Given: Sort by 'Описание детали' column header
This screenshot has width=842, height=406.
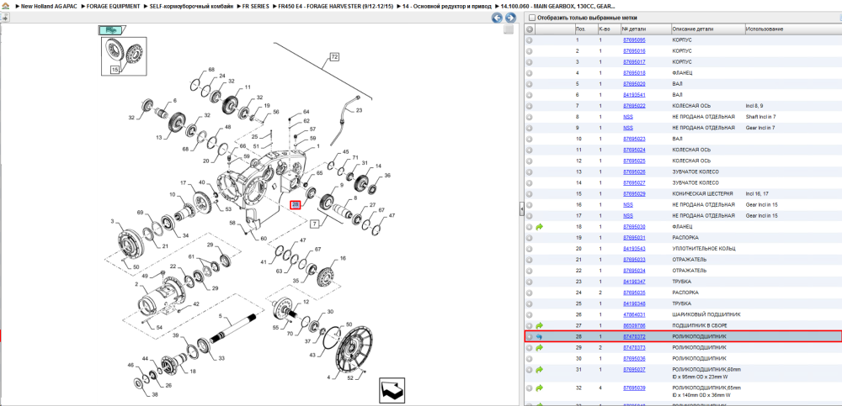Looking at the screenshot, I should (707, 29).
